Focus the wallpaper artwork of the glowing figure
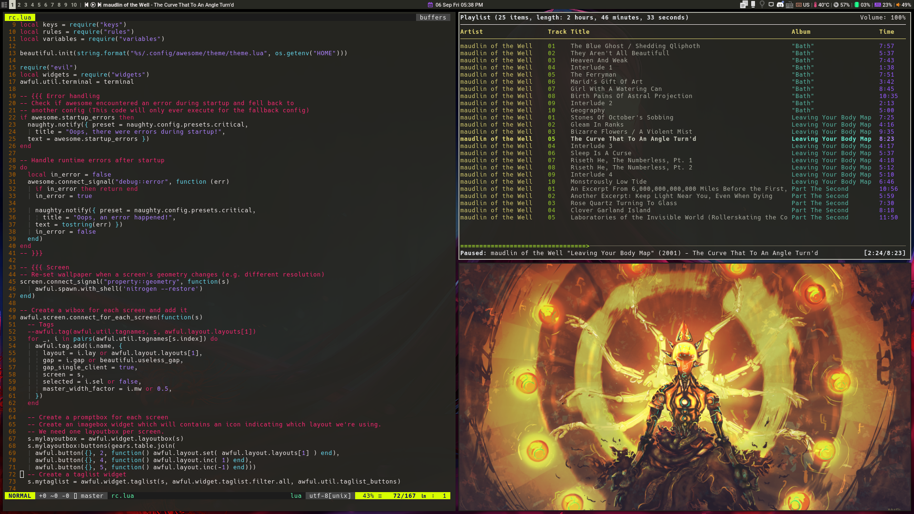This screenshot has height=514, width=914. click(x=685, y=387)
